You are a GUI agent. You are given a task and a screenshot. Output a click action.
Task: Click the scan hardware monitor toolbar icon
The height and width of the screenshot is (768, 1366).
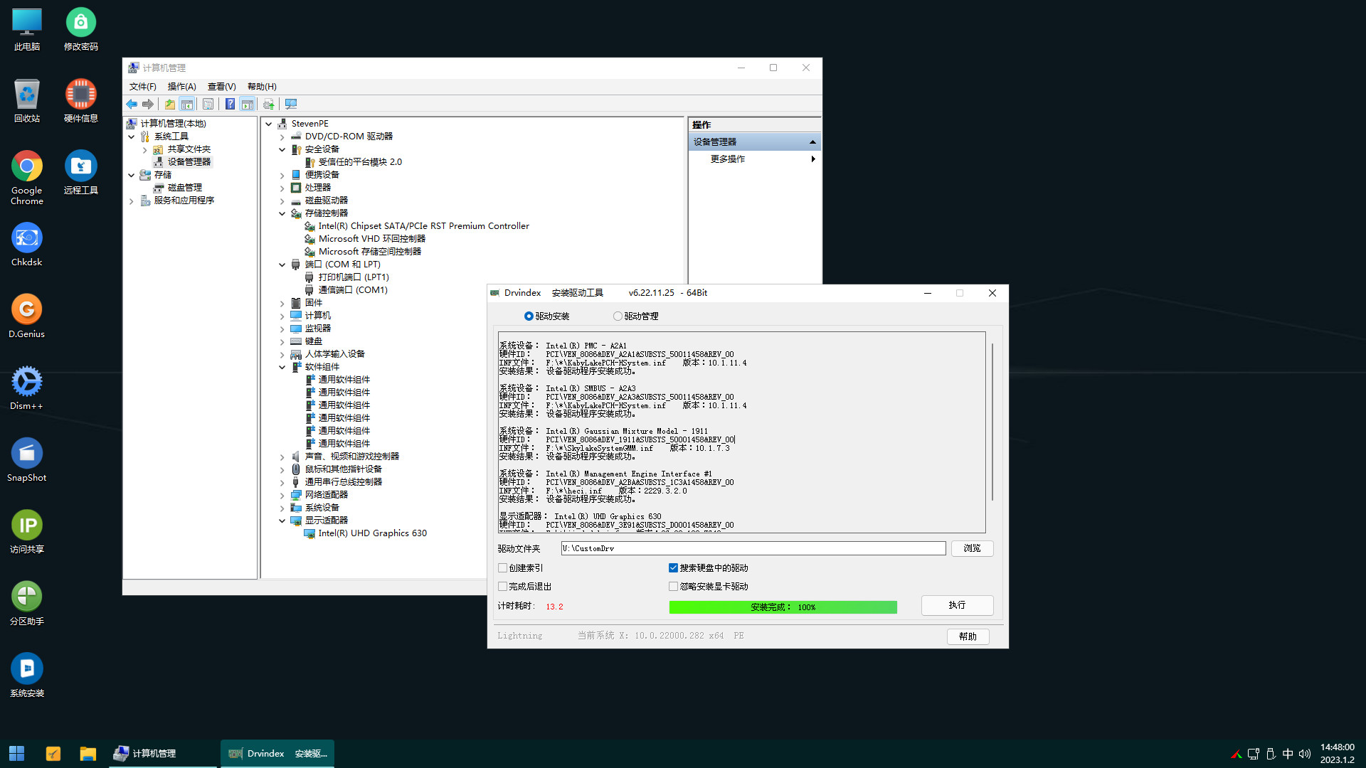pos(291,105)
